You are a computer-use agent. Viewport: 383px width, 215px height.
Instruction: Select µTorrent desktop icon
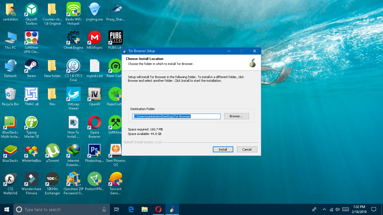click(52, 151)
